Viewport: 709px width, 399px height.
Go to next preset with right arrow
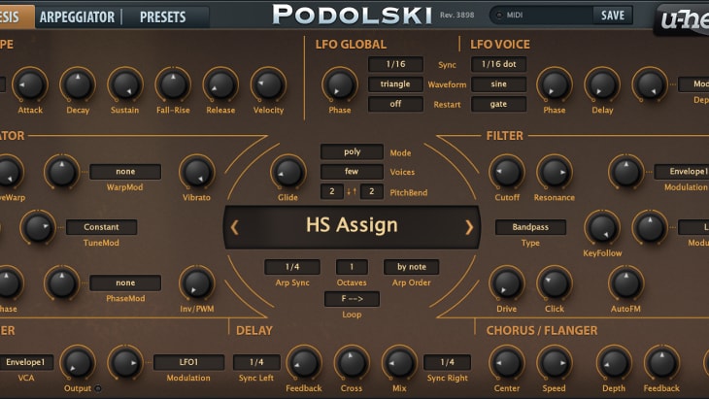[469, 227]
